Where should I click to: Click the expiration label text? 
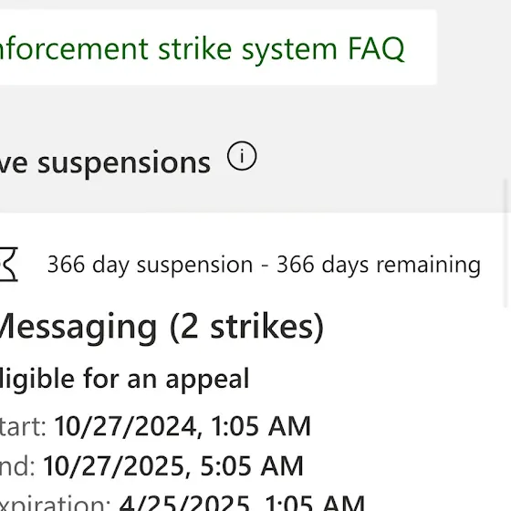click(x=56, y=504)
